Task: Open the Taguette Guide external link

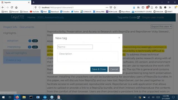Action: tap(128, 17)
